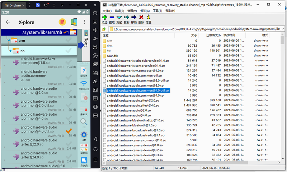The image size is (287, 172).
Task: Click the 7-Zip path address field
Action: (197, 29)
